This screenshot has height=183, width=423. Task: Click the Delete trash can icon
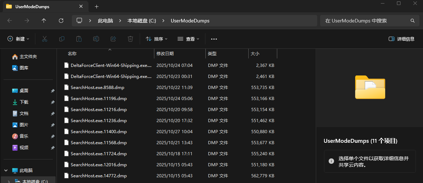130,39
